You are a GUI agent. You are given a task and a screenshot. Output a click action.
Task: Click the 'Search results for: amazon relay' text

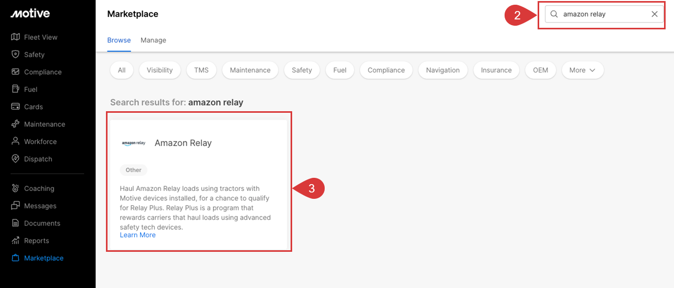tap(177, 102)
